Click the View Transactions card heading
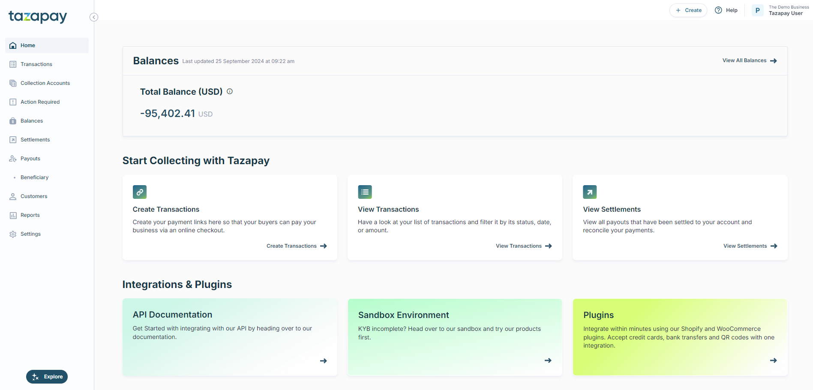Image resolution: width=813 pixels, height=390 pixels. click(x=388, y=209)
